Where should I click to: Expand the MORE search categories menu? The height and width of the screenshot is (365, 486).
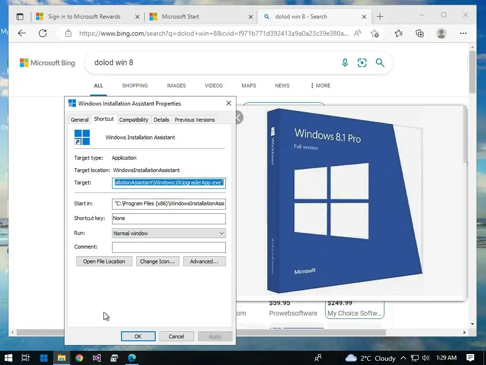tap(320, 86)
